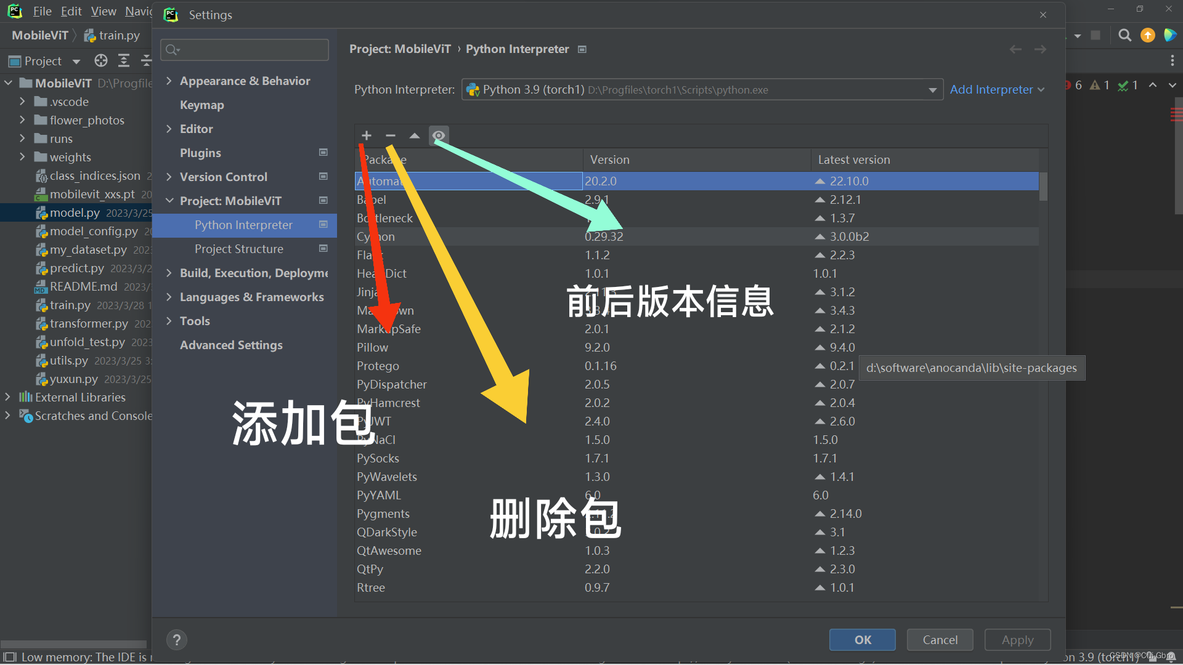The width and height of the screenshot is (1183, 665).
Task: Click the back navigation arrow in Settings
Action: (x=1015, y=49)
